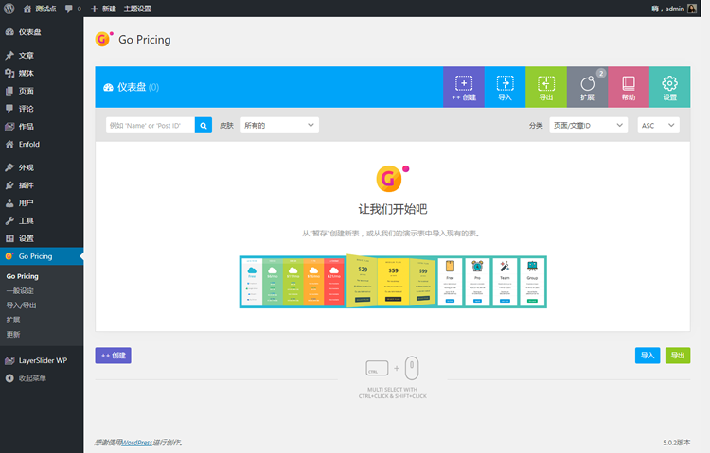710x453 pixels.
Task: Open Enfold theme menu
Action: coord(42,144)
